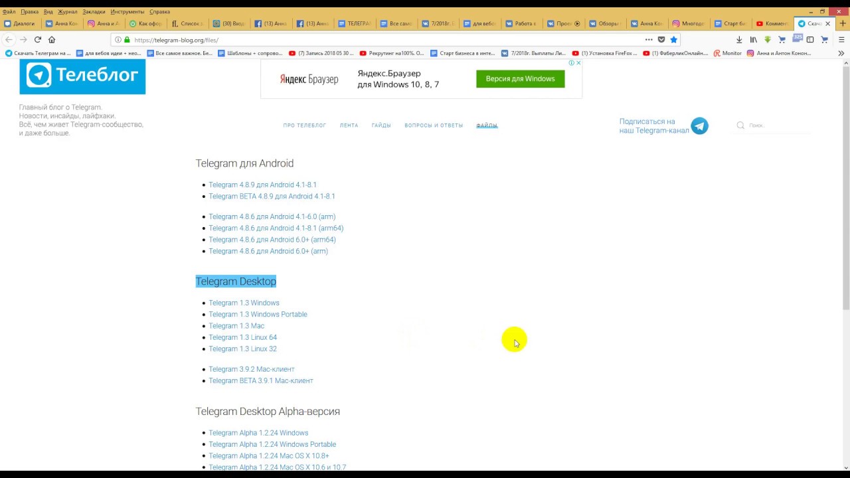
Task: Switch to the Instagram 'Анна и А' tab
Action: tap(104, 23)
